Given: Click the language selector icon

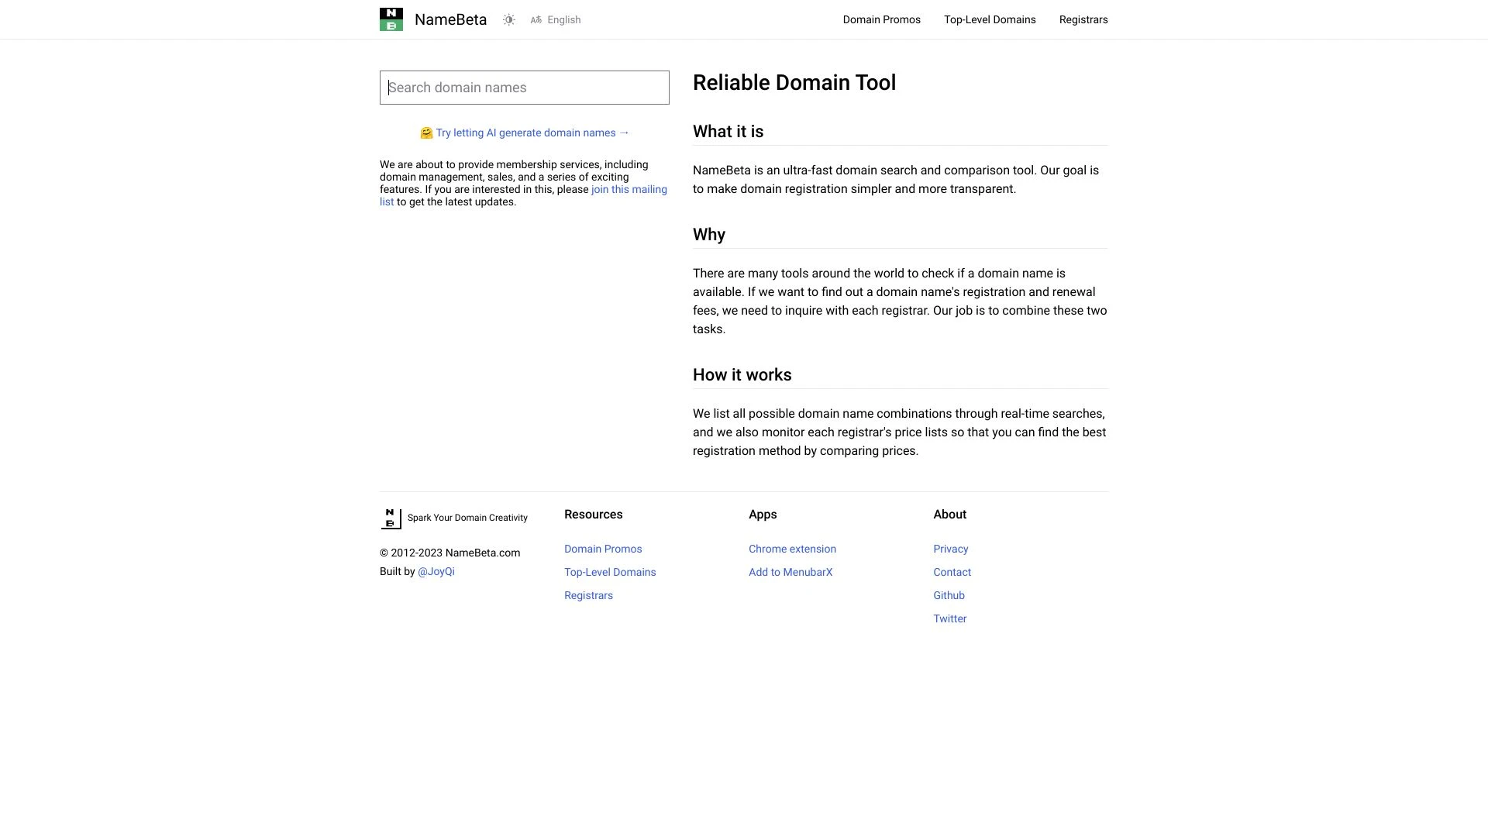Looking at the screenshot, I should (x=536, y=19).
